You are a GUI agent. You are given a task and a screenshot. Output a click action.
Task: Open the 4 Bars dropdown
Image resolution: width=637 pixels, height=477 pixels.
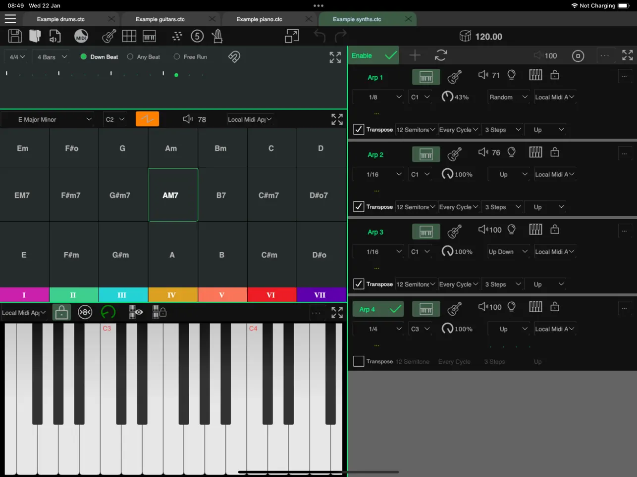(x=52, y=57)
